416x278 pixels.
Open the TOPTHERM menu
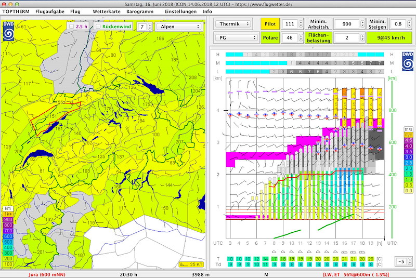click(16, 11)
